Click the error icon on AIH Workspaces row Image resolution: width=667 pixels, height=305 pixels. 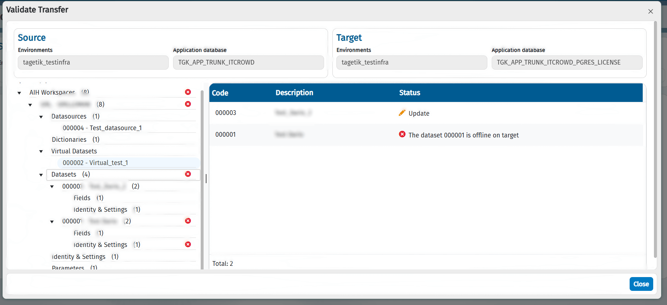[188, 92]
